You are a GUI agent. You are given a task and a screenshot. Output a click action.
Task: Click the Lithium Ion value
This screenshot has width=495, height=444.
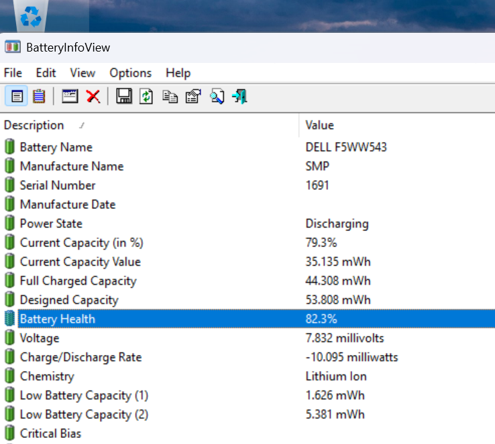tap(336, 376)
